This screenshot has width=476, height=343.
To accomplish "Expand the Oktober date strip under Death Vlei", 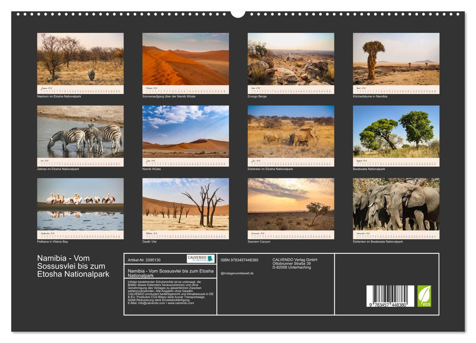I will pyautogui.click(x=184, y=234).
